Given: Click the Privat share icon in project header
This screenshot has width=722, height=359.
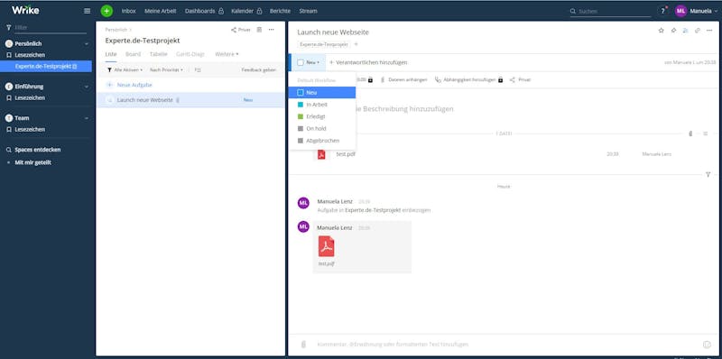Looking at the screenshot, I should click(x=241, y=30).
